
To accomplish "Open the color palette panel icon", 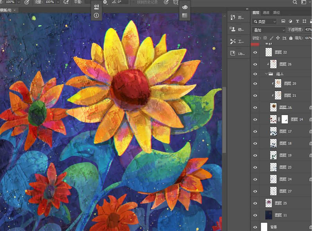I will pyautogui.click(x=185, y=7).
